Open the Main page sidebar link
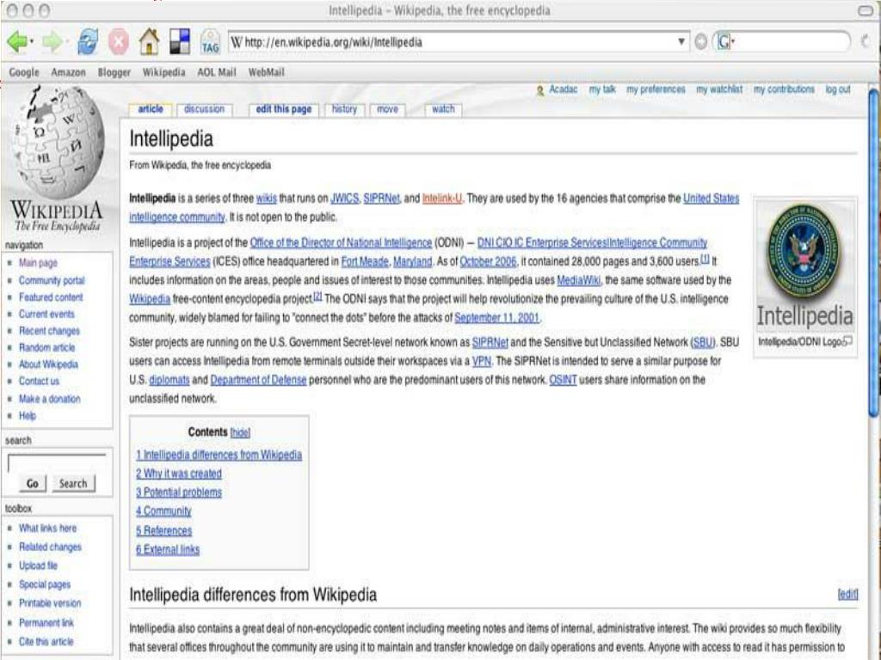Viewport: 881px width, 660px height. click(x=38, y=263)
